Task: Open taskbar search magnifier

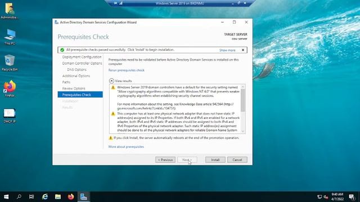Action: (x=19, y=197)
